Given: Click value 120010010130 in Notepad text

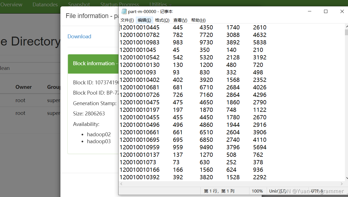Looking at the screenshot, I should click(x=139, y=65).
